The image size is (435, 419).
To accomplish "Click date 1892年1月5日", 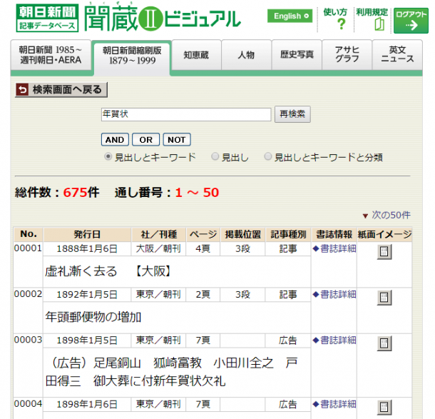I will click(x=87, y=295).
